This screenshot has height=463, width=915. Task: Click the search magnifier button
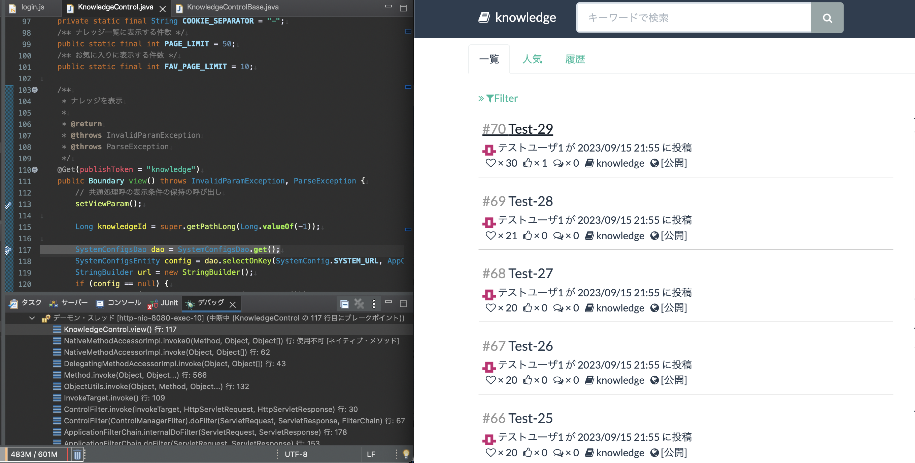tap(827, 18)
